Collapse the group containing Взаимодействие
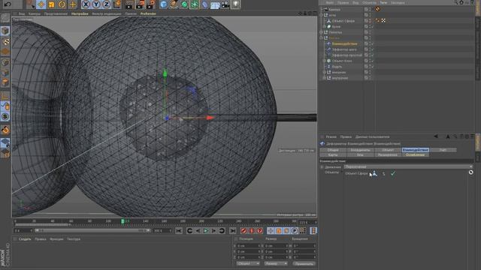Image resolution: width=481 pixels, height=270 pixels. pyautogui.click(x=321, y=38)
